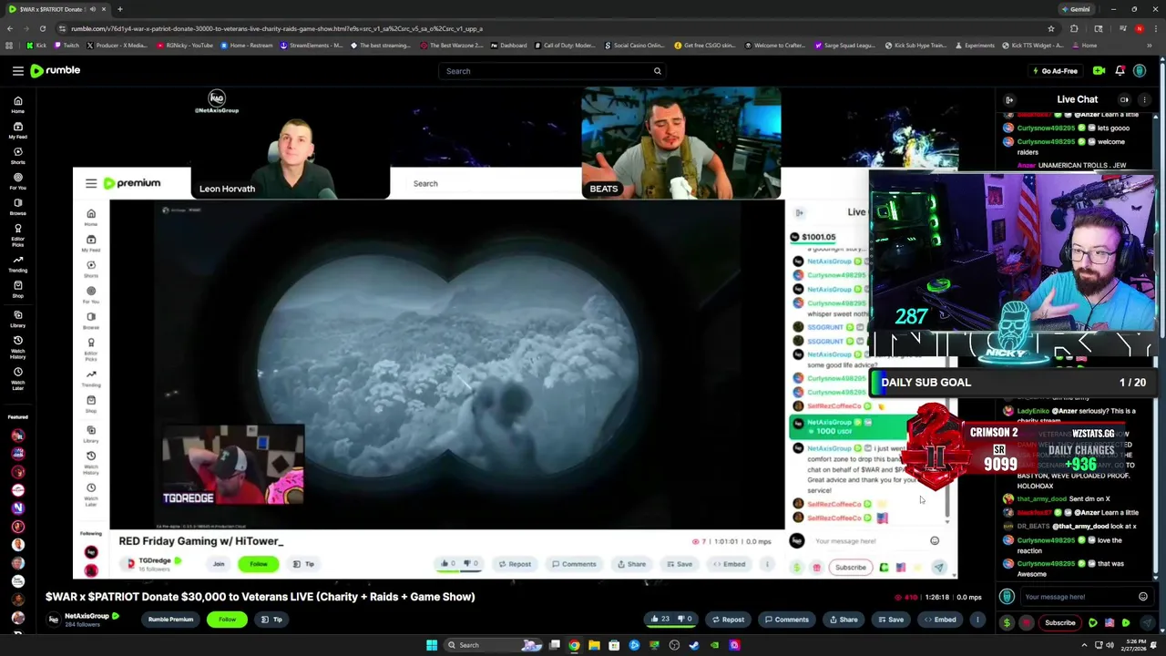Screen dimensions: 1166x656
Task: Reload the page
Action: click(x=42, y=28)
